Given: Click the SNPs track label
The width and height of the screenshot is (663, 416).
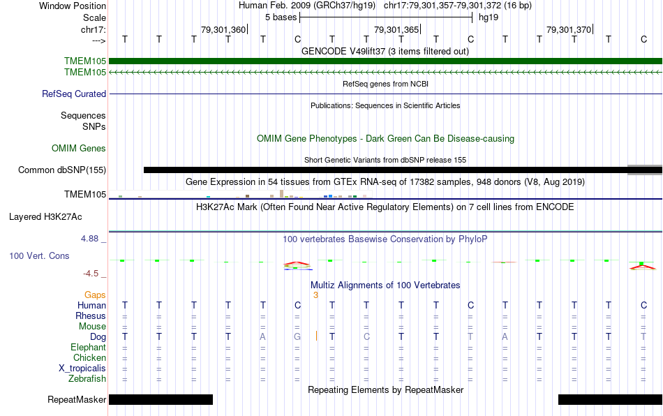Looking at the screenshot, I should click(x=94, y=126).
